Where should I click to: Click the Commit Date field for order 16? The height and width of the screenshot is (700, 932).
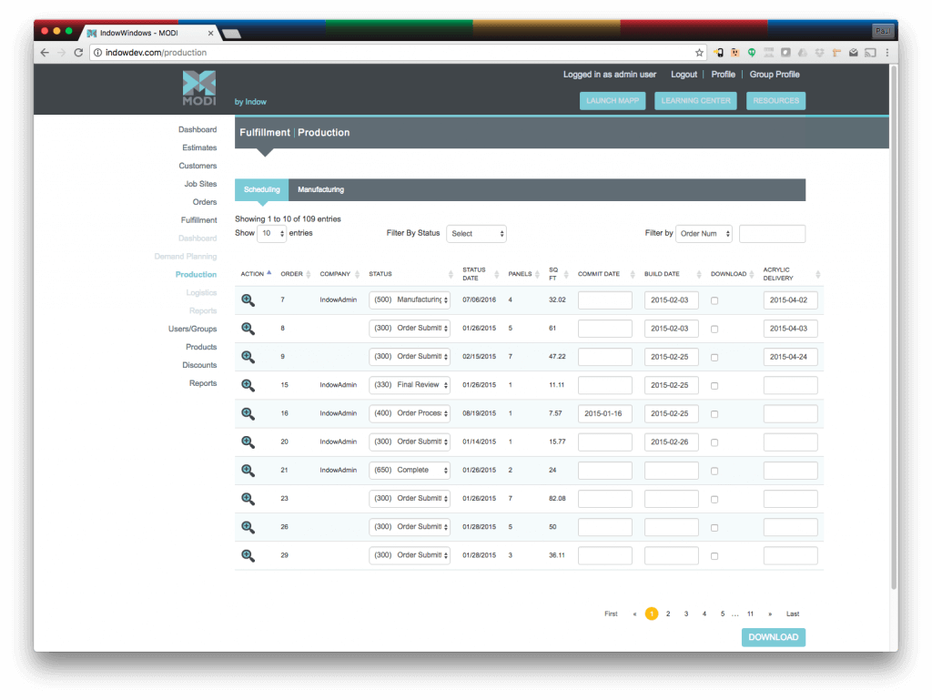pyautogui.click(x=604, y=414)
